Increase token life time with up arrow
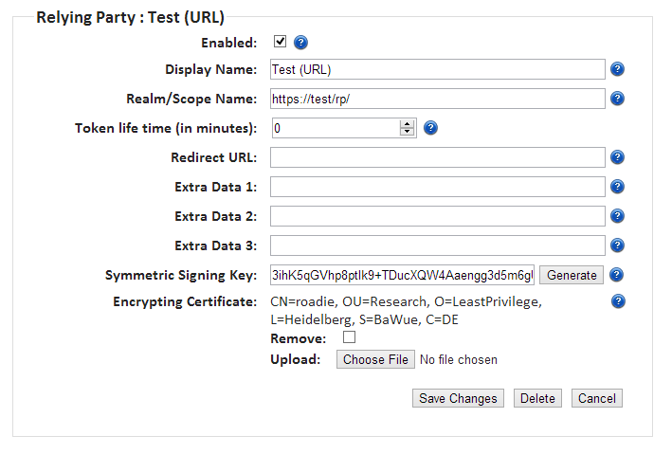The width and height of the screenshot is (672, 454). pos(408,123)
